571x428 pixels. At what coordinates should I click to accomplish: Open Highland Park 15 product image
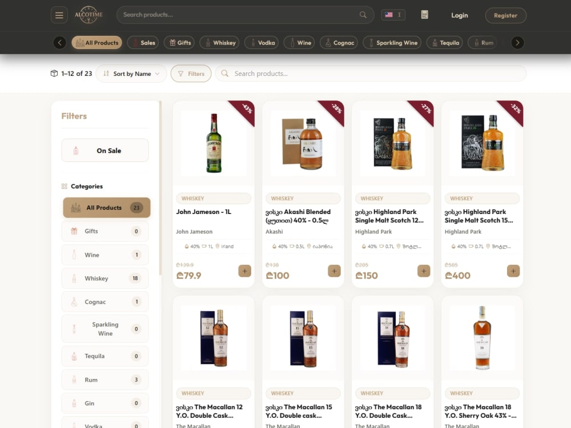point(482,143)
